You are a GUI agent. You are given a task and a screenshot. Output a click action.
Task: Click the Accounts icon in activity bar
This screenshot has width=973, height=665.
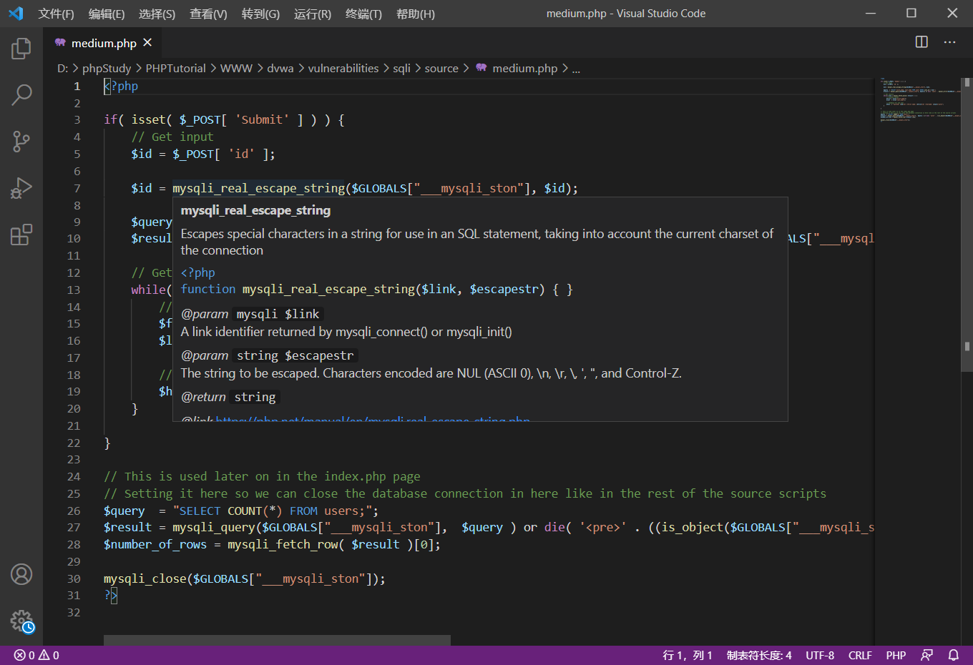[x=21, y=574]
